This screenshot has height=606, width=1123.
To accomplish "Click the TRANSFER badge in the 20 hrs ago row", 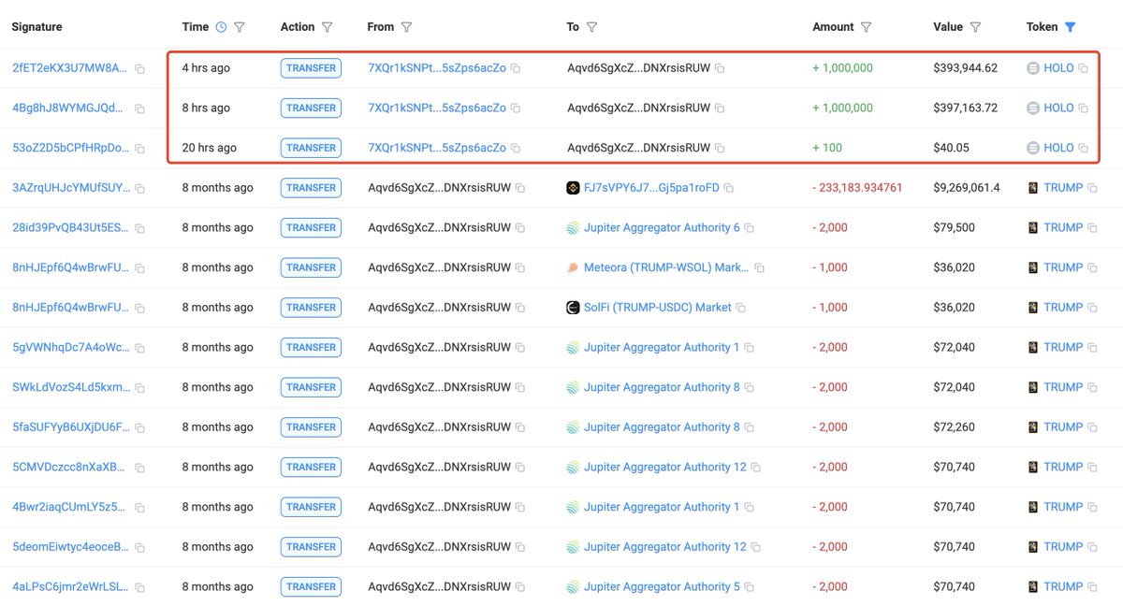I will coord(311,148).
